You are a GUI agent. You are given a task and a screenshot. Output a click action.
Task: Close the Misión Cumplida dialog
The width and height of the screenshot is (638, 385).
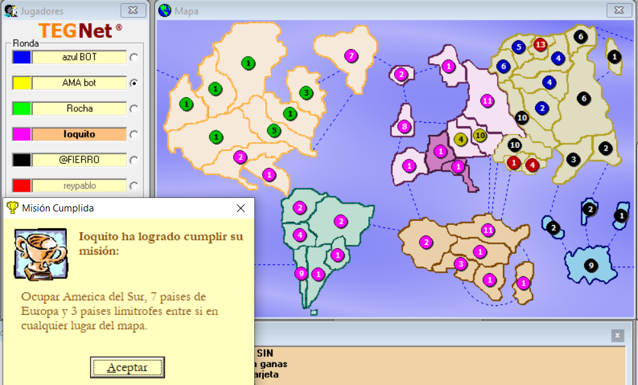click(241, 208)
